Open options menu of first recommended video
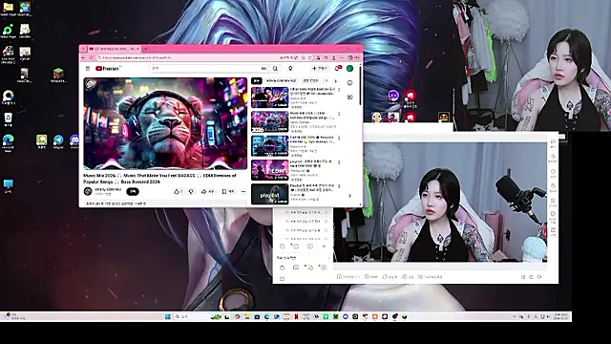Screen dimensions: 611x344 point(339,90)
